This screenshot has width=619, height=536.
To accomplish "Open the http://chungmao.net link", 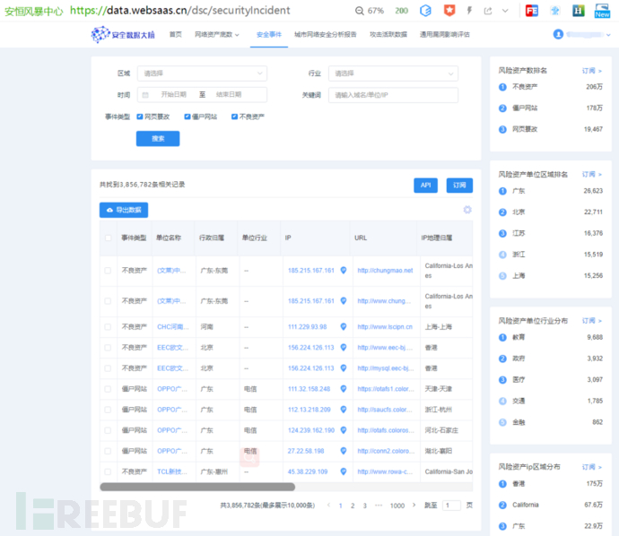I will point(385,271).
